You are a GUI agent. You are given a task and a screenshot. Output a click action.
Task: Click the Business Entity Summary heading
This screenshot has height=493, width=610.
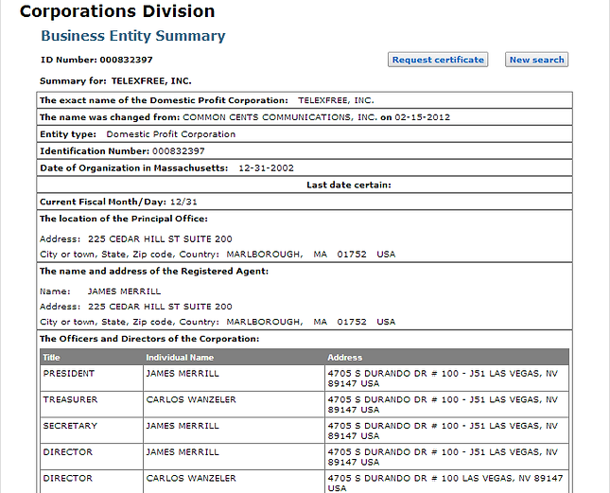click(133, 36)
